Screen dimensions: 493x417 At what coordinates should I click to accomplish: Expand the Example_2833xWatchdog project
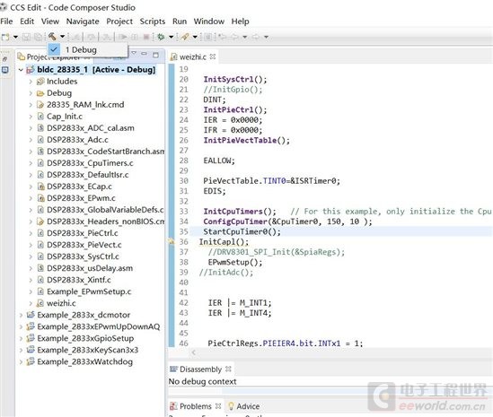click(21, 361)
